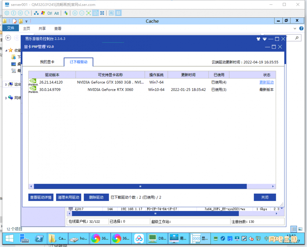
Task: Open Baidu Netdisk cloud taskbar icon
Action: click(x=139, y=238)
